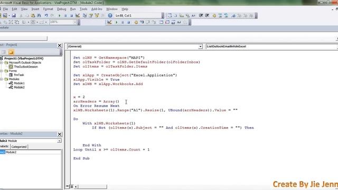Click Break pause icon in Standard toolbar
This screenshot has width=338, height=190.
(x=65, y=15)
